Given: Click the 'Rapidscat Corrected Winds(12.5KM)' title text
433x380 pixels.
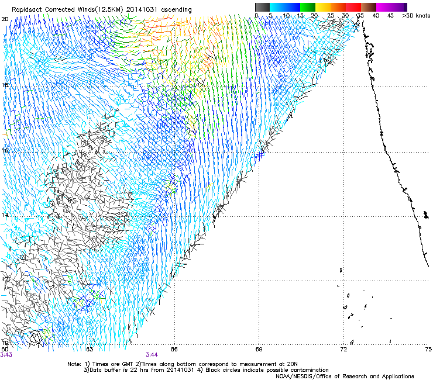Looking at the screenshot, I should pyautogui.click(x=67, y=9).
